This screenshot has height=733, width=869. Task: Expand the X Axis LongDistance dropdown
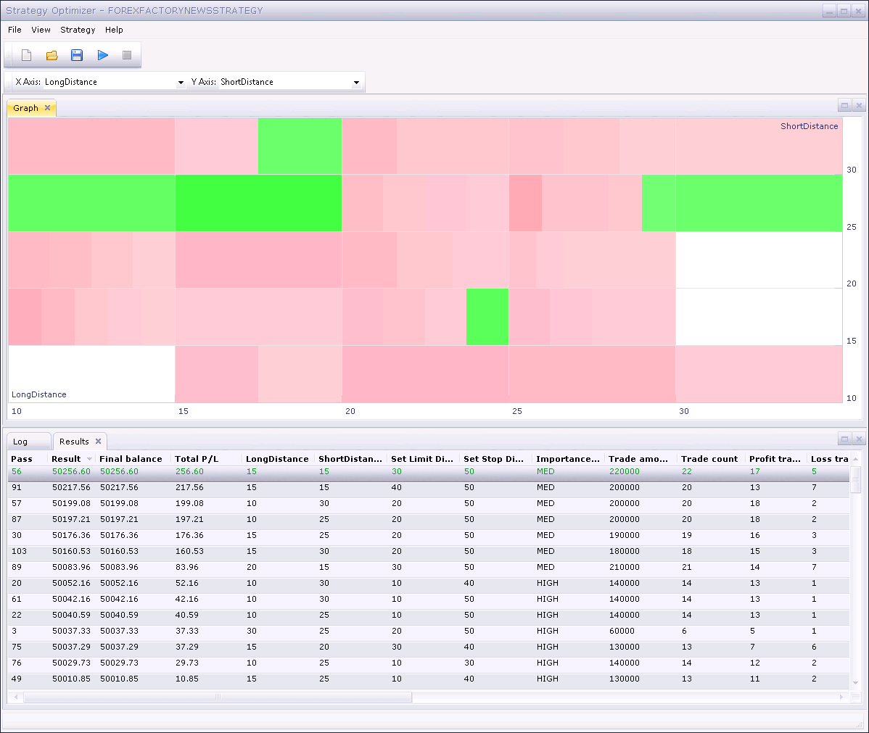(181, 82)
